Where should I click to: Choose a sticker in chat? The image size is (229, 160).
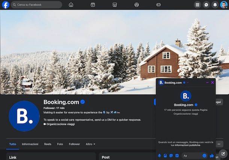[171, 156]
